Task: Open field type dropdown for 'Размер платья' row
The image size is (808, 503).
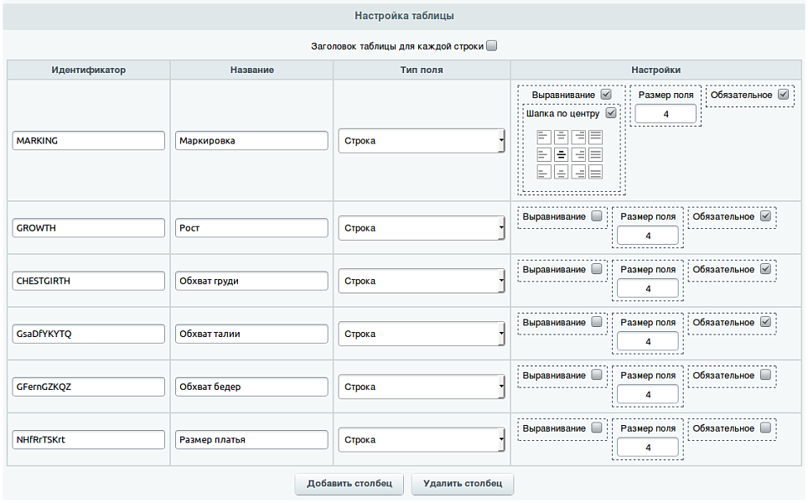Action: point(421,439)
